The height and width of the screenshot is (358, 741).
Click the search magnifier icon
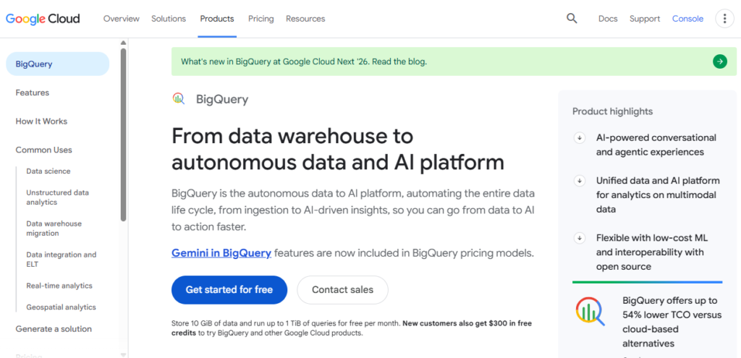pyautogui.click(x=572, y=18)
